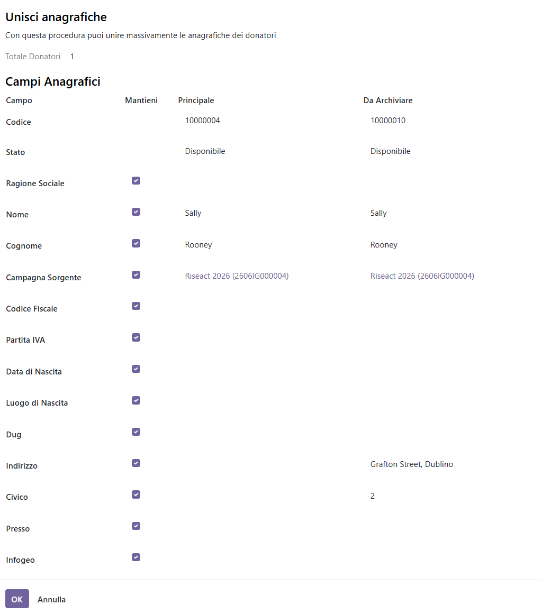Untick the Ragione Sociale keep checkbox
This screenshot has height=614, width=542.
(136, 180)
